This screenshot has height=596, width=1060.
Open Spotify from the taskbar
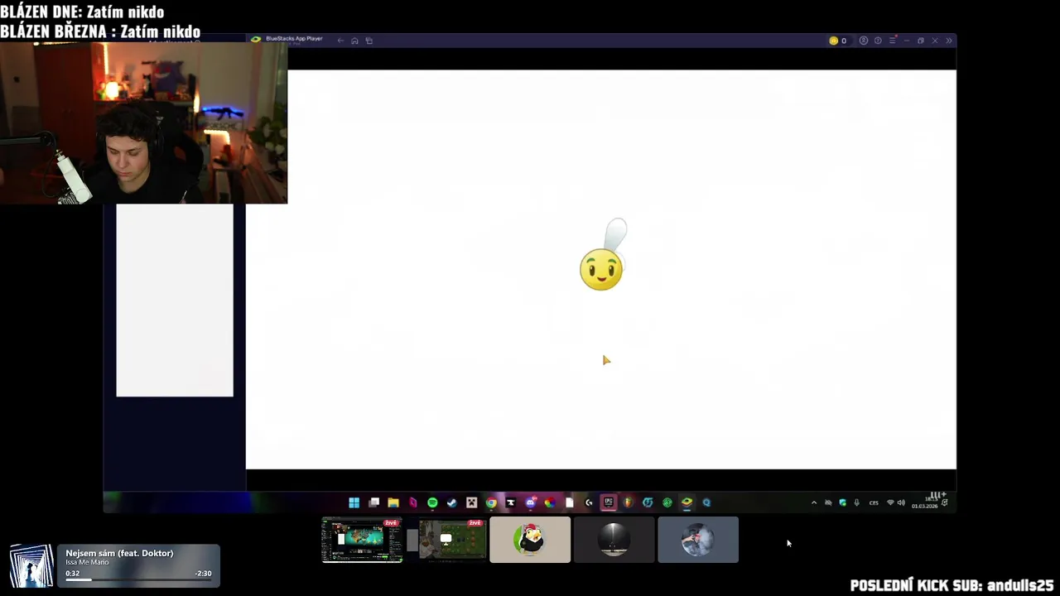click(432, 502)
